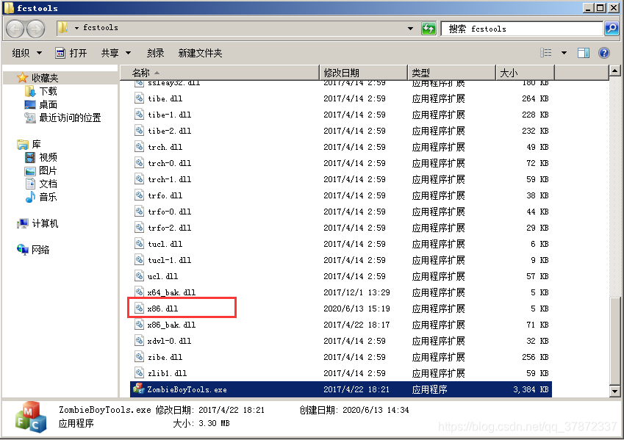
Task: Click 刻录 in the toolbar
Action: [x=155, y=52]
